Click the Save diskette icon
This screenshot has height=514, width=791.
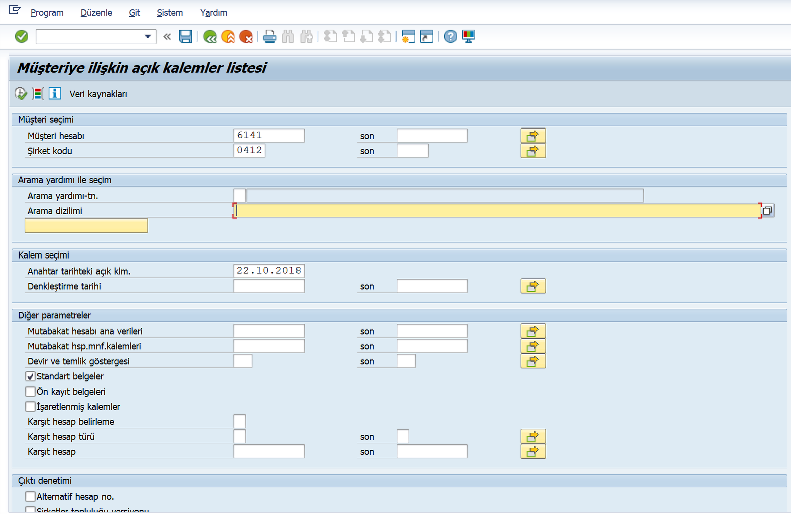pyautogui.click(x=185, y=36)
